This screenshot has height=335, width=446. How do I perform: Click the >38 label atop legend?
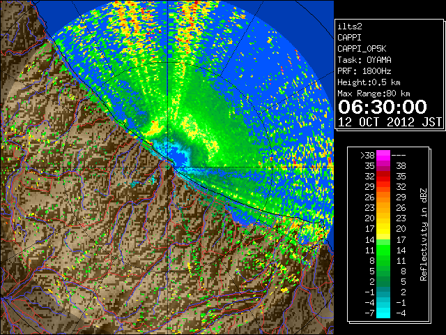click(x=367, y=156)
